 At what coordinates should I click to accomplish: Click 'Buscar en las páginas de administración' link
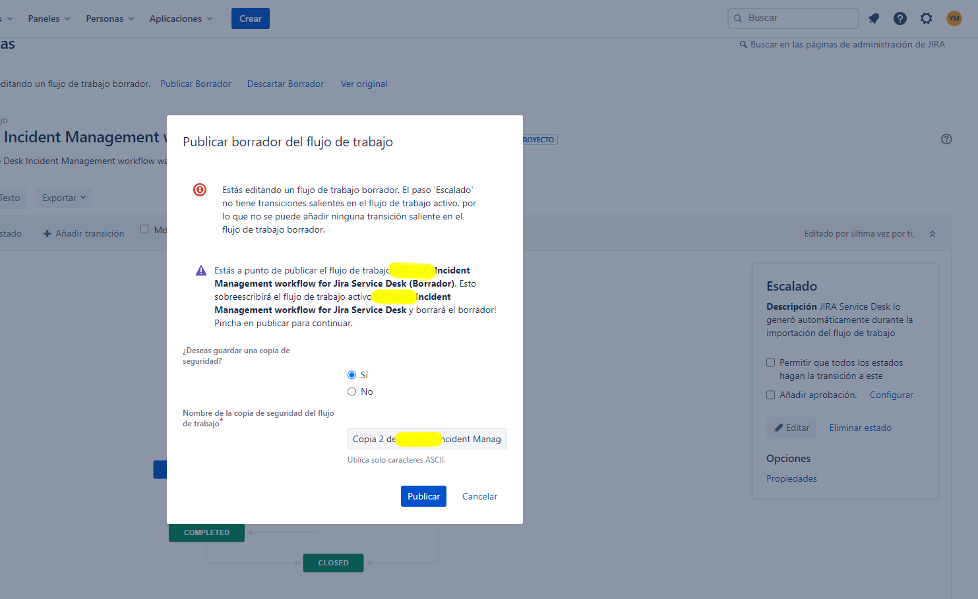842,44
